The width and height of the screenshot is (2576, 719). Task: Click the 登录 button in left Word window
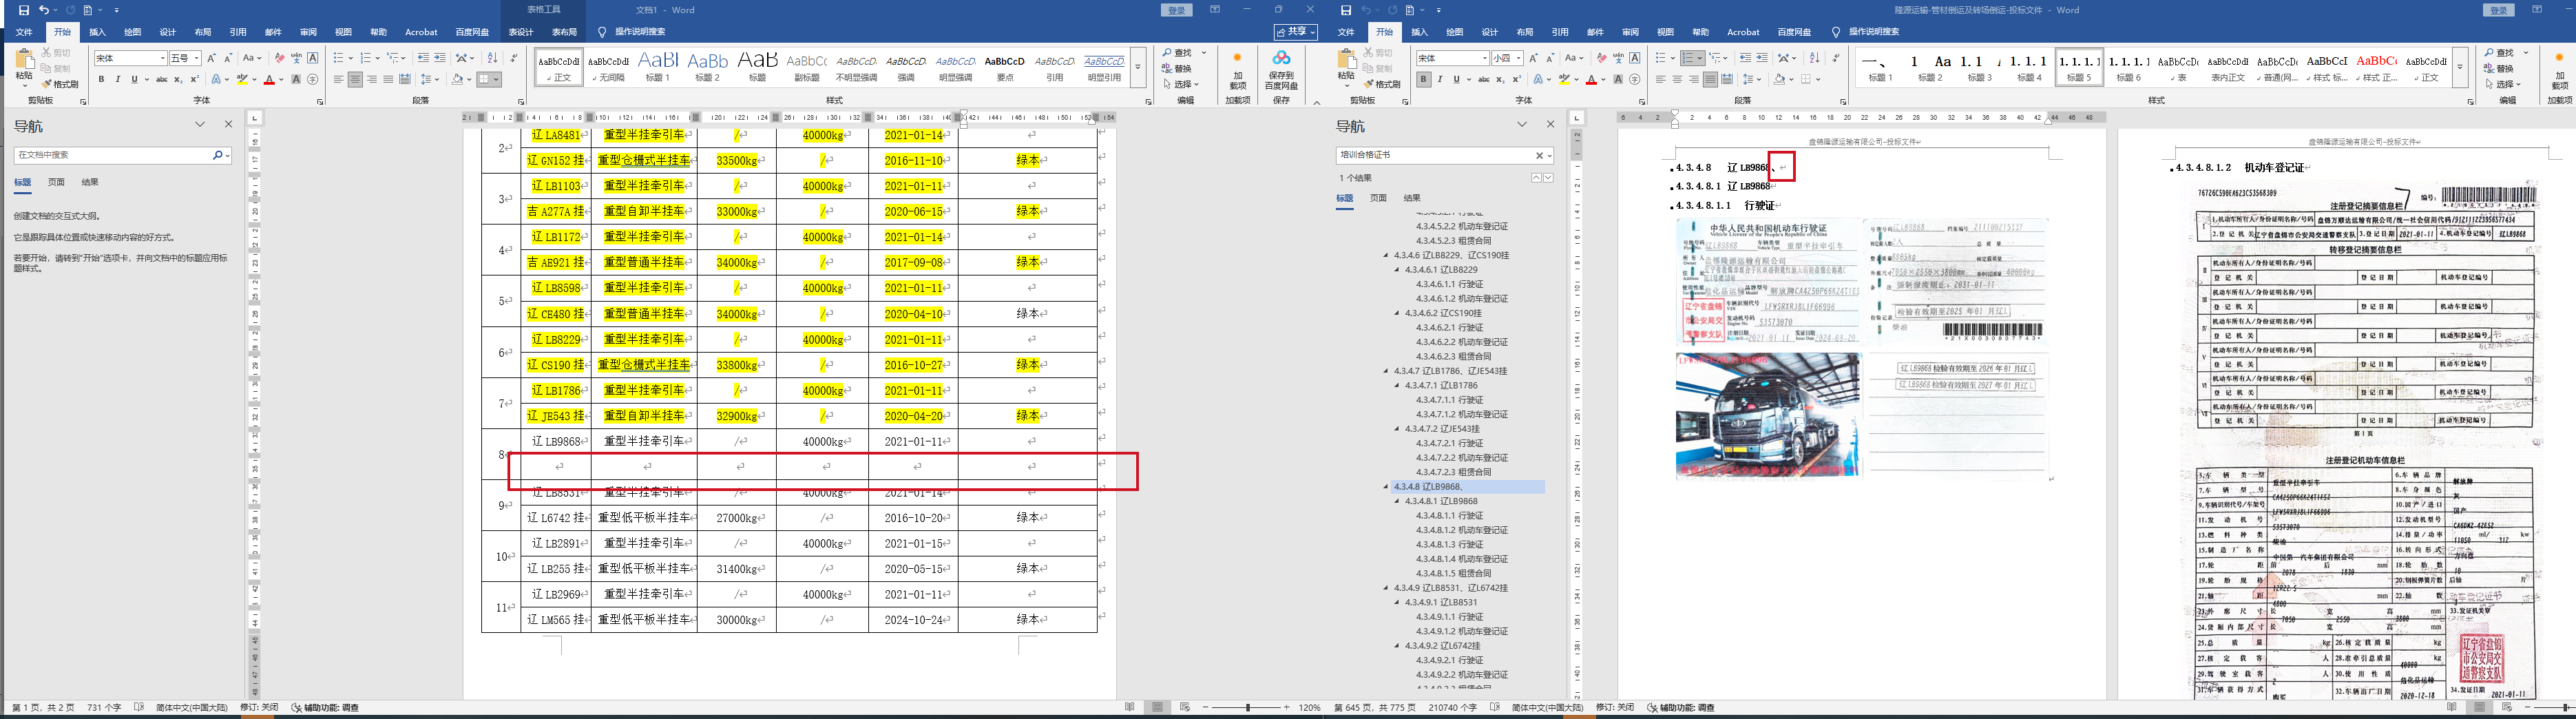[x=1176, y=10]
